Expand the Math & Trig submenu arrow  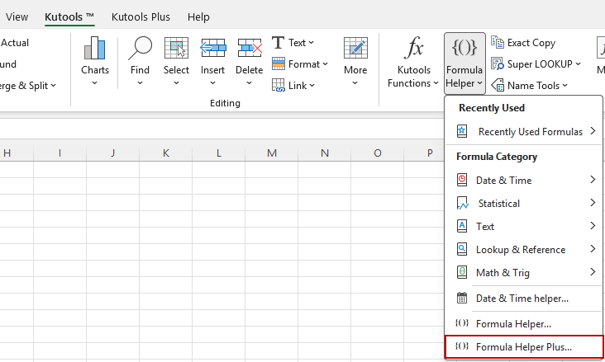593,272
